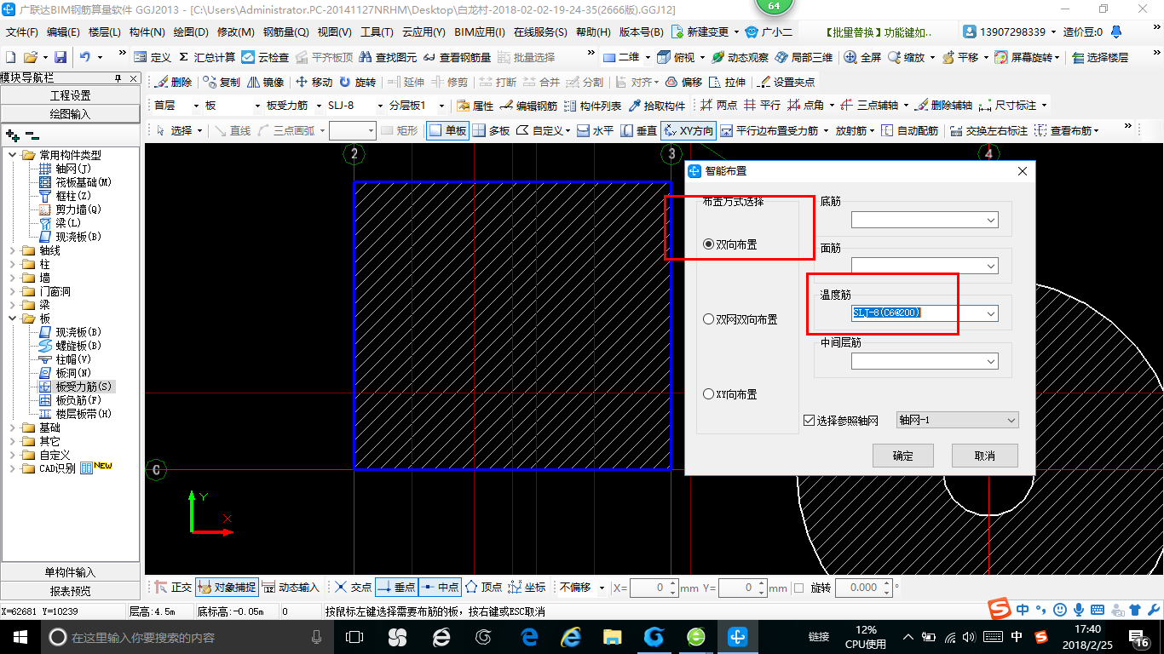Image resolution: width=1164 pixels, height=654 pixels.
Task: Click the 汇总计算 (summary calculation) toolbar icon
Action: tap(207, 57)
